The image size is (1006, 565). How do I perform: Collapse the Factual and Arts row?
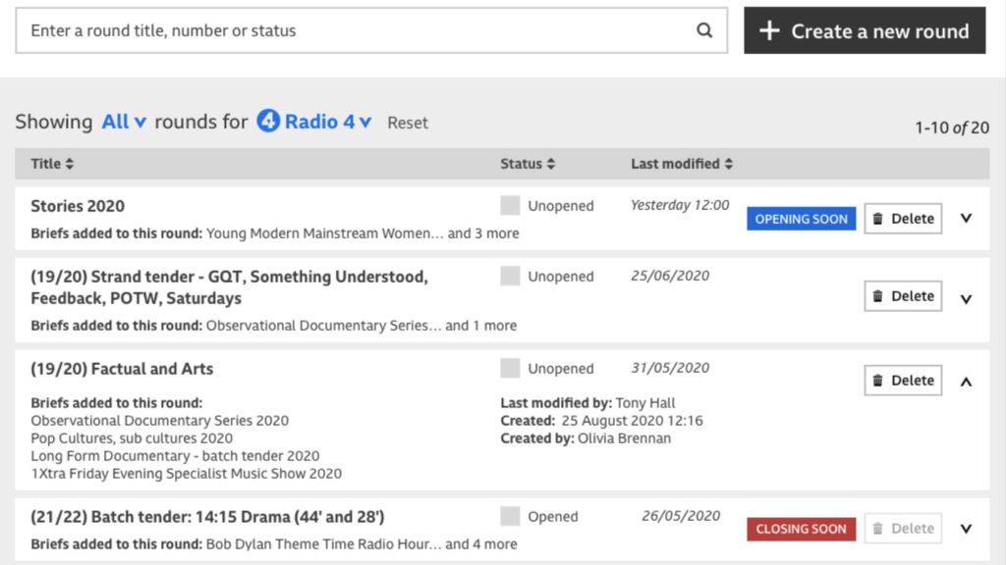(x=966, y=382)
